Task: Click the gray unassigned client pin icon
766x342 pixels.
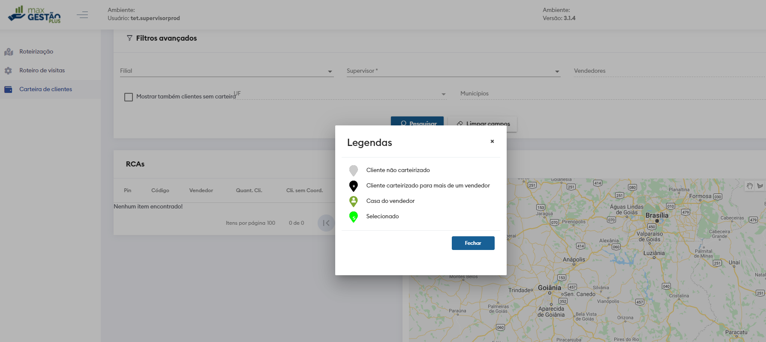Action: 353,170
